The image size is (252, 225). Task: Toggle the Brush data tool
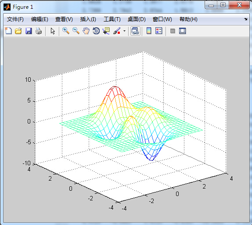click(117, 31)
